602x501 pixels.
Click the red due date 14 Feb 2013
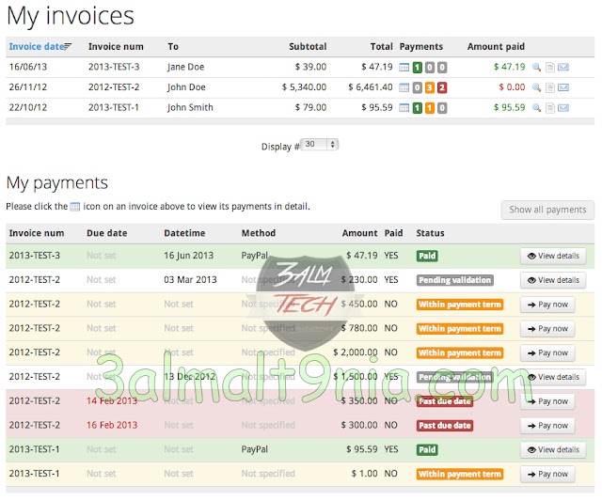[112, 400]
